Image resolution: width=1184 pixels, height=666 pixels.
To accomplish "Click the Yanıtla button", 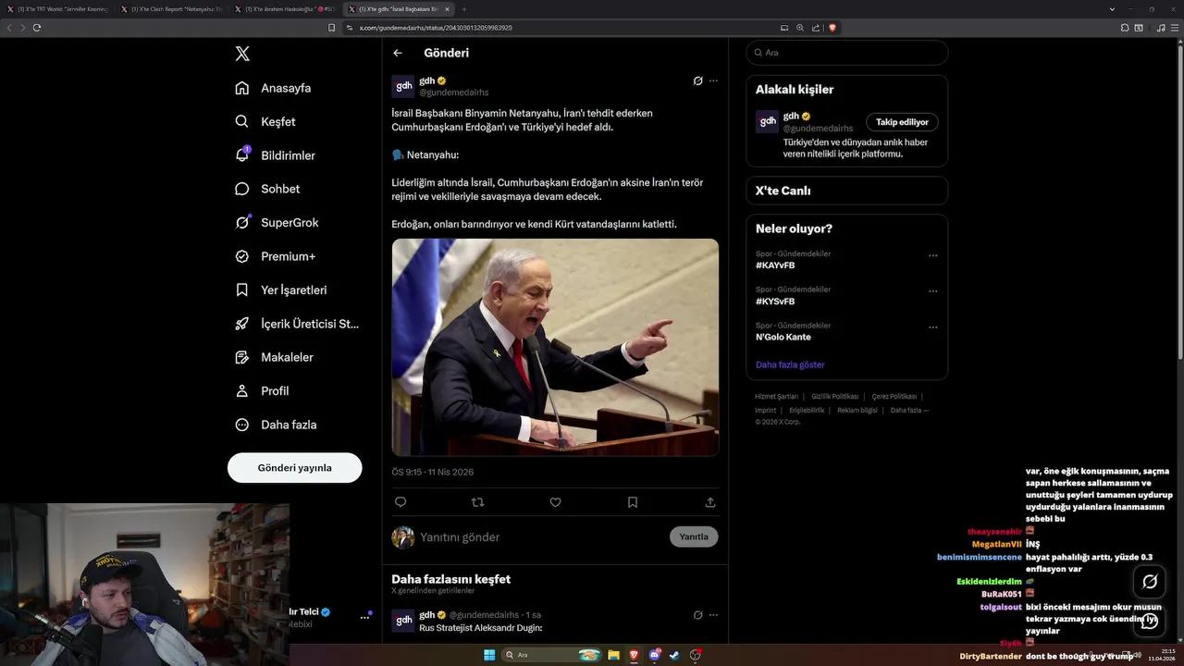I will coord(694,536).
